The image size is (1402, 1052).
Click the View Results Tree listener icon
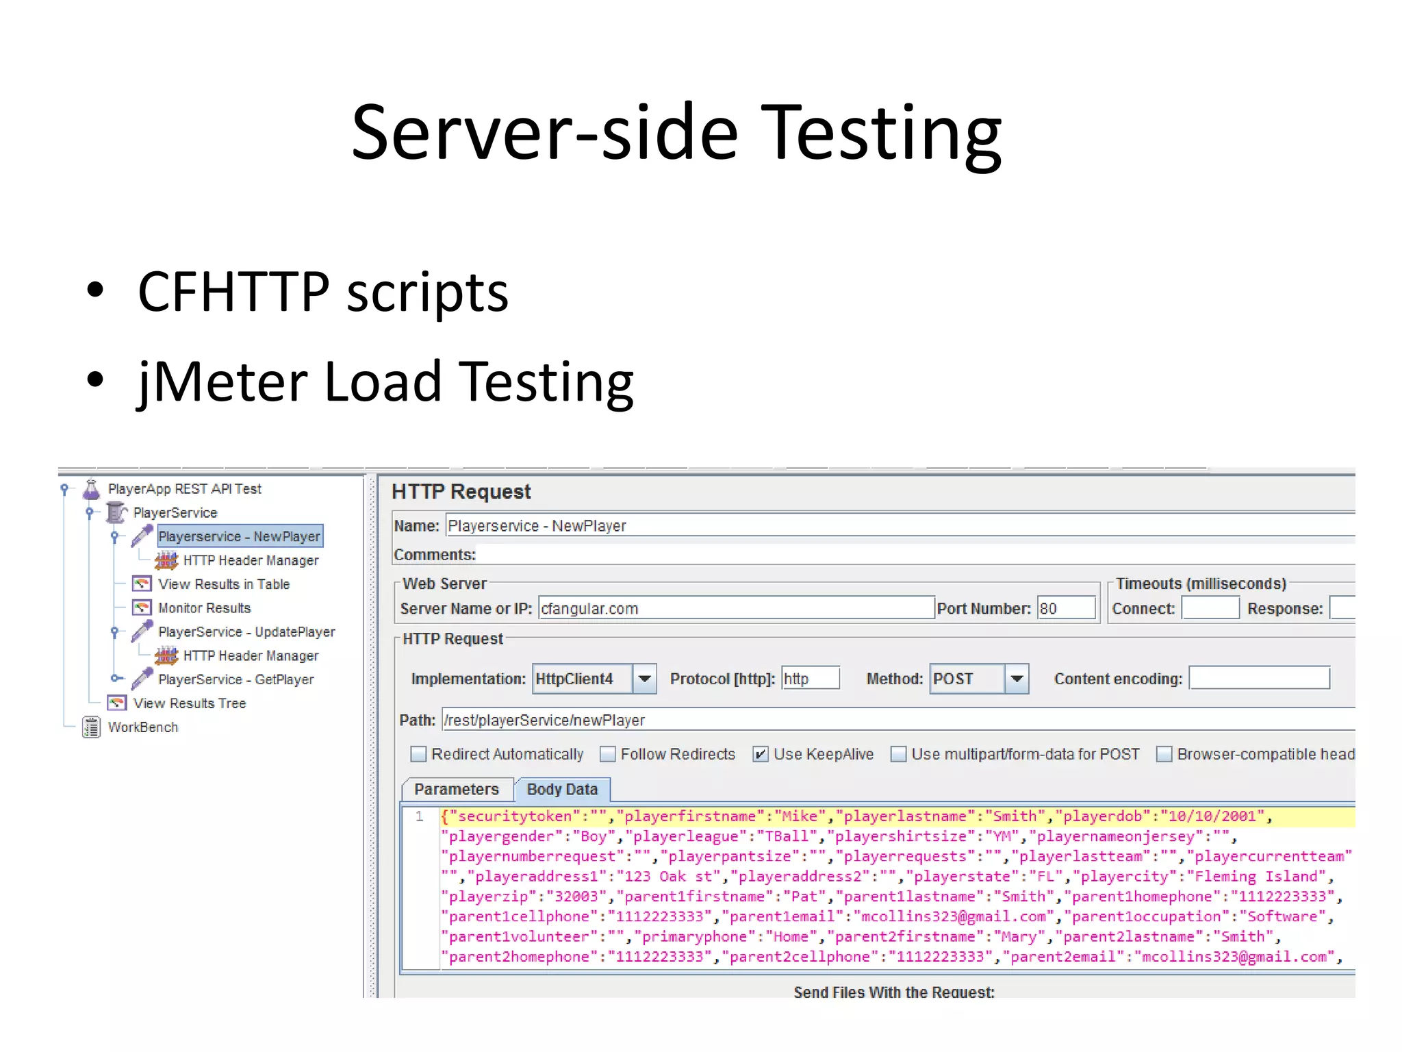coord(117,703)
